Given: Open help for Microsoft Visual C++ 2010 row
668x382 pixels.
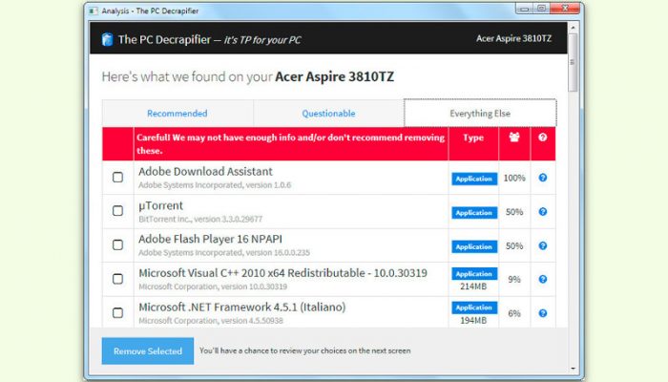Looking at the screenshot, I should pos(543,279).
